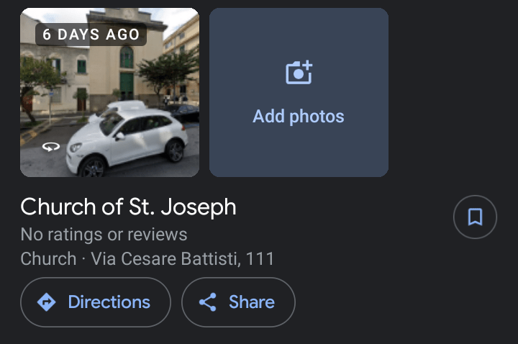
Task: Tap the blue directions arrow diamond icon
Action: 47,302
